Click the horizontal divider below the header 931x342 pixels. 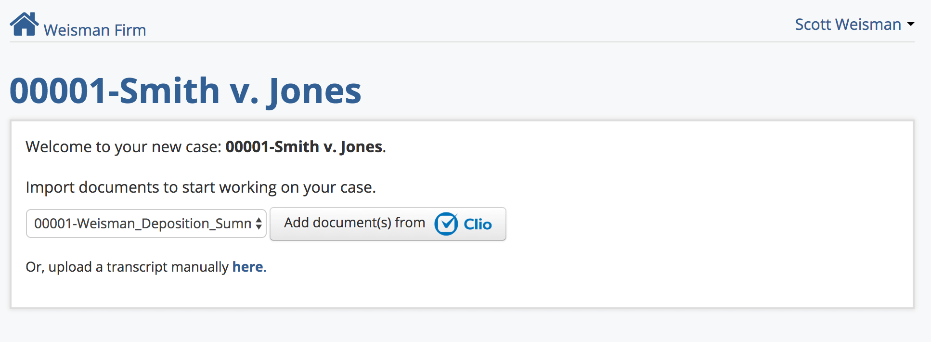[462, 42]
